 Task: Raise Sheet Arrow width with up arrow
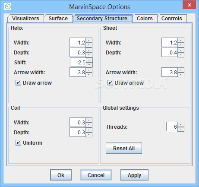tap(181, 70)
